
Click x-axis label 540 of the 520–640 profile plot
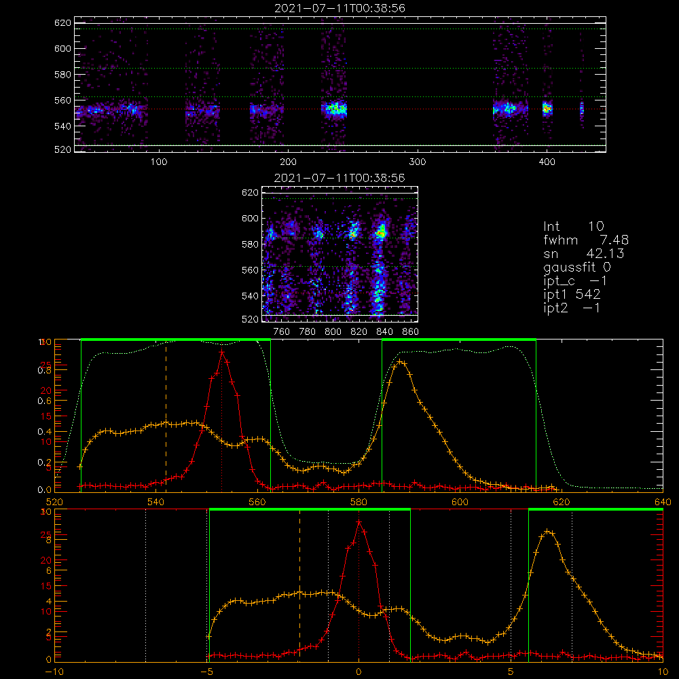[156, 502]
